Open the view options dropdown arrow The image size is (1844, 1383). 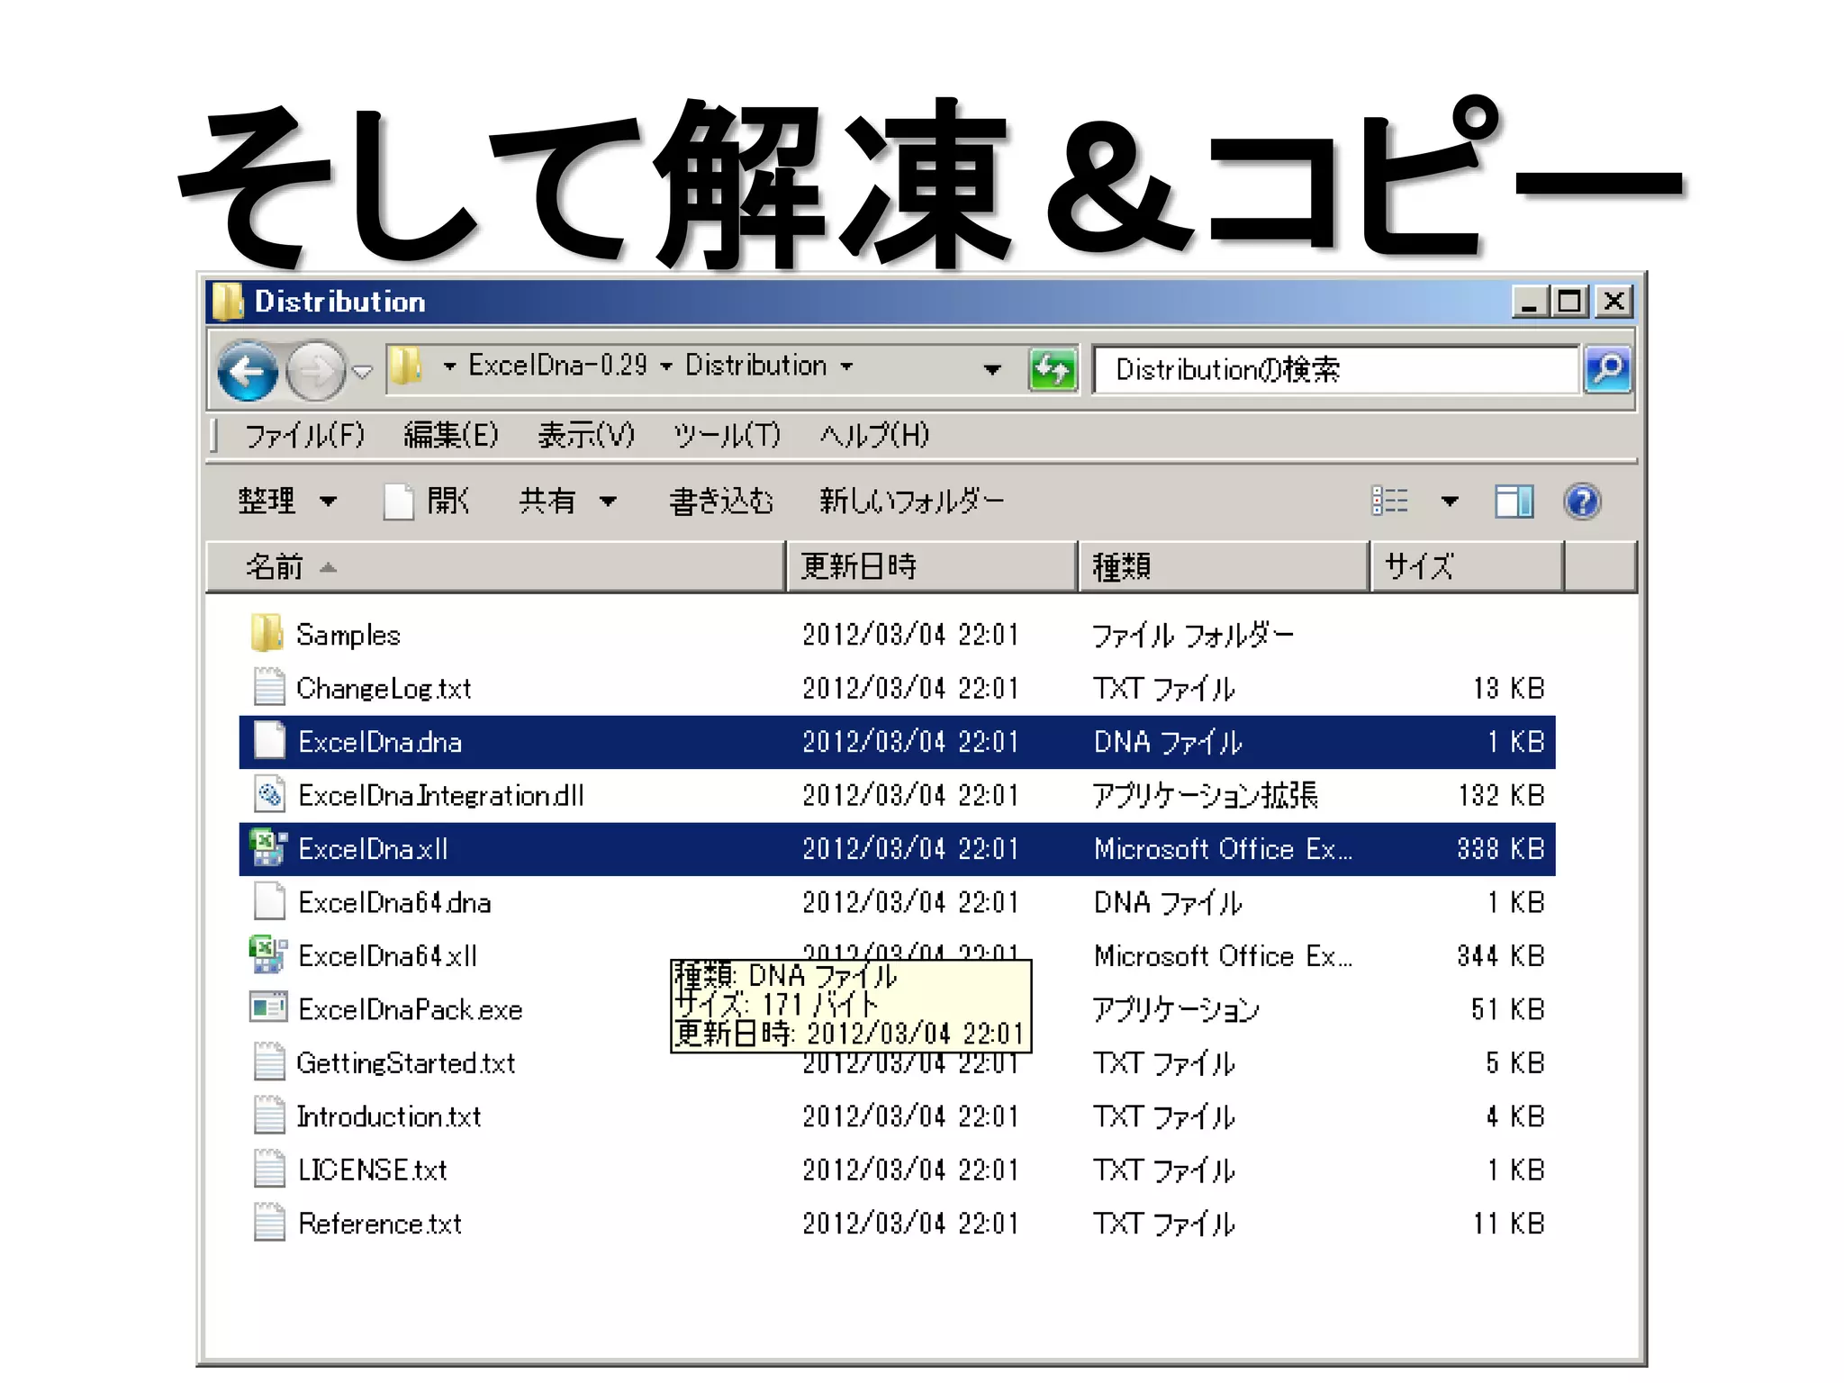point(1450,502)
